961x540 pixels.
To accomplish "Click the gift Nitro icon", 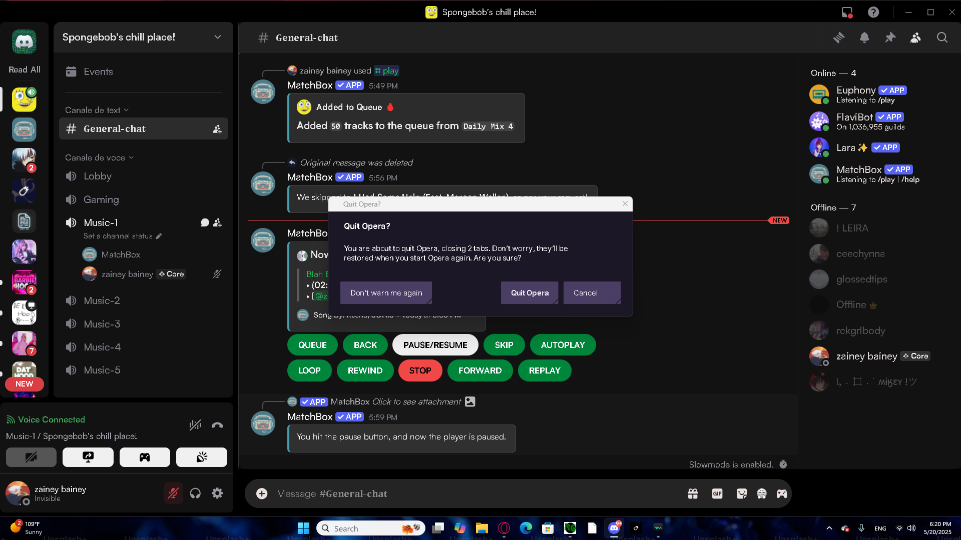I will pos(693,493).
